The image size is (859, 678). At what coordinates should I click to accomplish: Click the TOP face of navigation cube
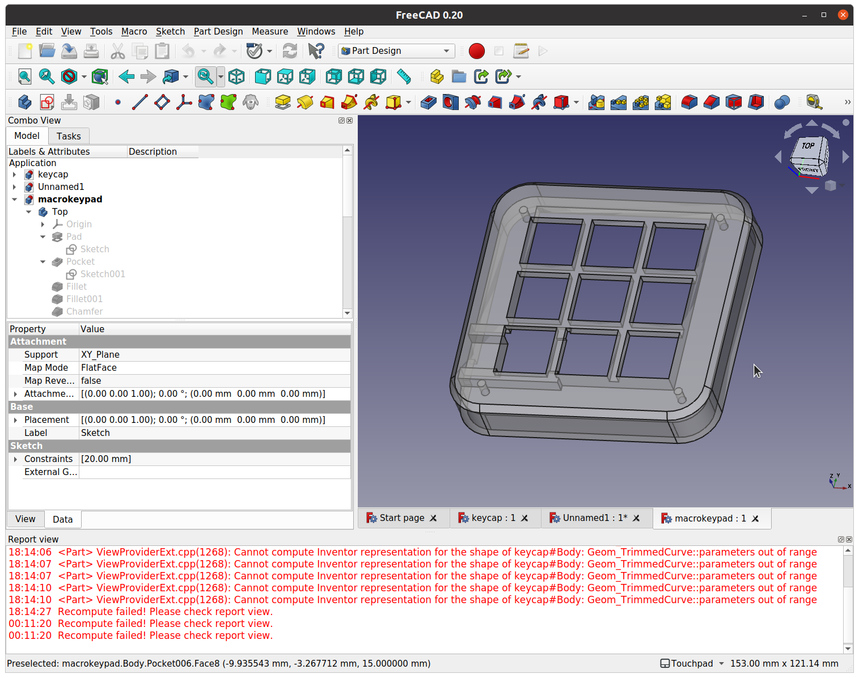pos(808,146)
